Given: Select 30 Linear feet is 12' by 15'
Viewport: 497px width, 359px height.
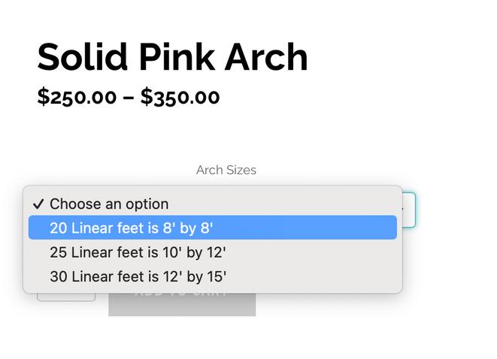Looking at the screenshot, I should pos(138,276).
